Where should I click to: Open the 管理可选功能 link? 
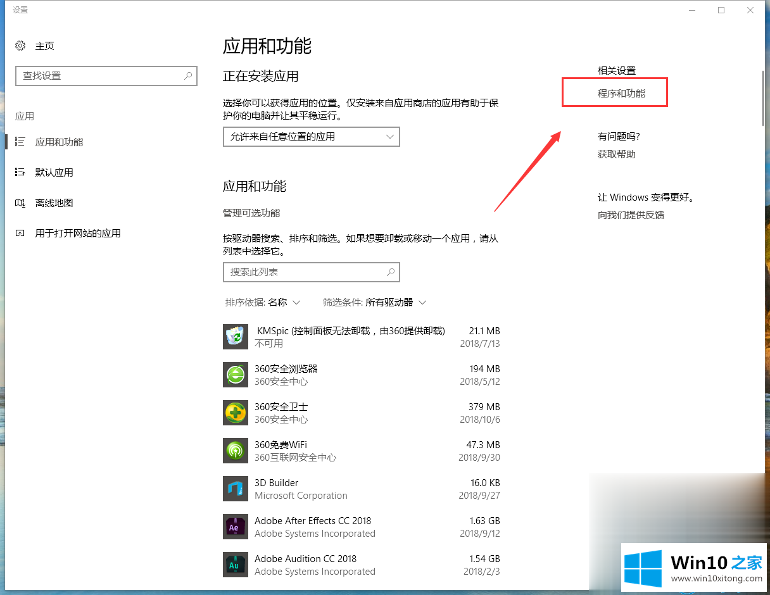(251, 213)
